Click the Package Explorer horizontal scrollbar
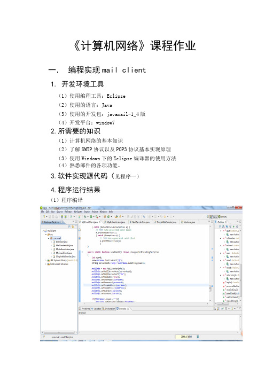 pyautogui.click(x=59, y=332)
